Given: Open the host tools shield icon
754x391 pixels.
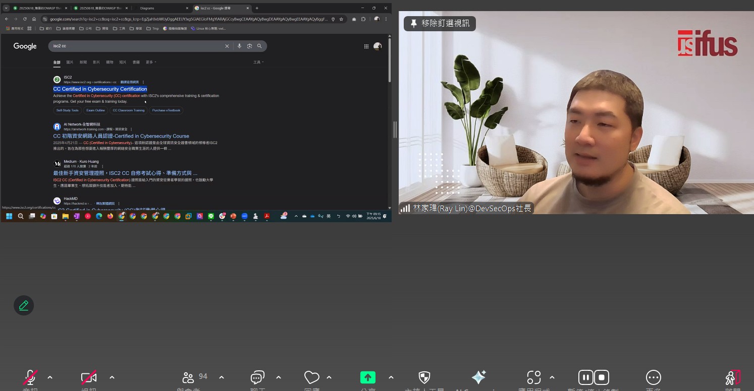Looking at the screenshot, I should [424, 377].
